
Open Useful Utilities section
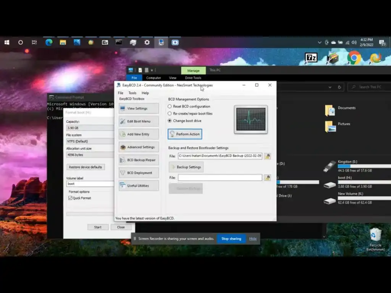[139, 186]
